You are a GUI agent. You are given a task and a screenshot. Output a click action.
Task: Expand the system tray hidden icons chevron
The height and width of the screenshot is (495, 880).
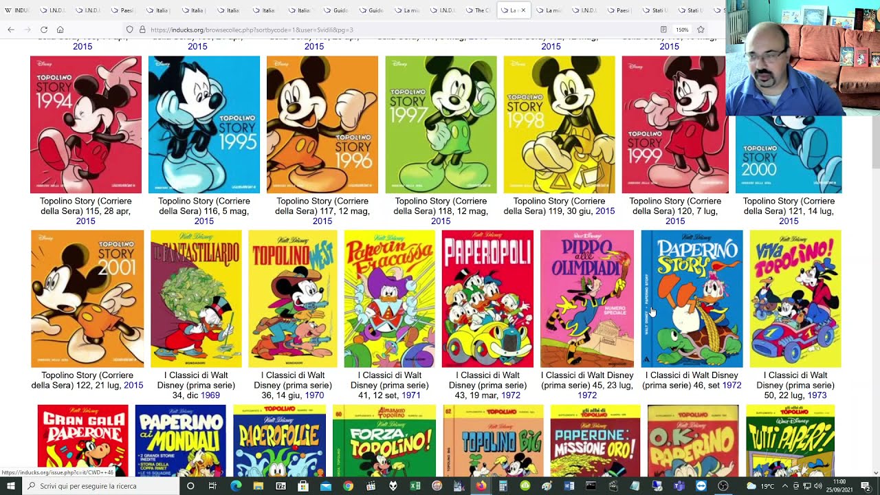pos(786,486)
